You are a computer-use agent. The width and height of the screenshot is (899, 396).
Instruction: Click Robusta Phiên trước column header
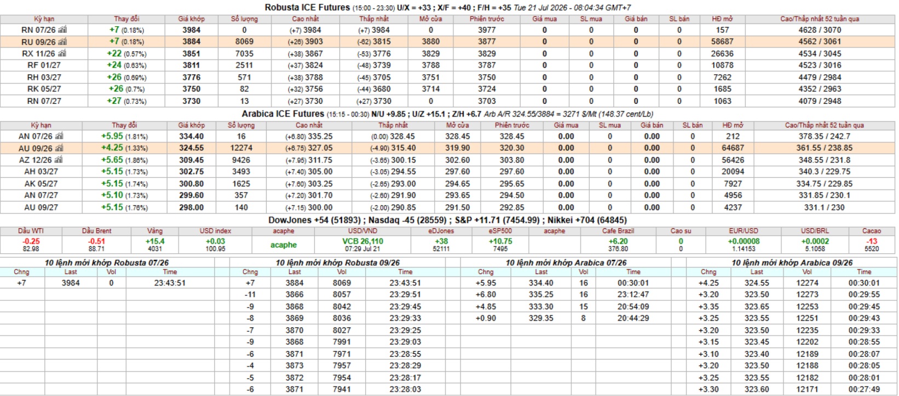487,19
